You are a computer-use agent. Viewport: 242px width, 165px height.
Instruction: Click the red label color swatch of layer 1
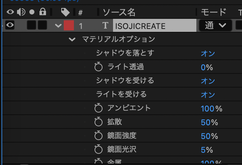coord(69,26)
